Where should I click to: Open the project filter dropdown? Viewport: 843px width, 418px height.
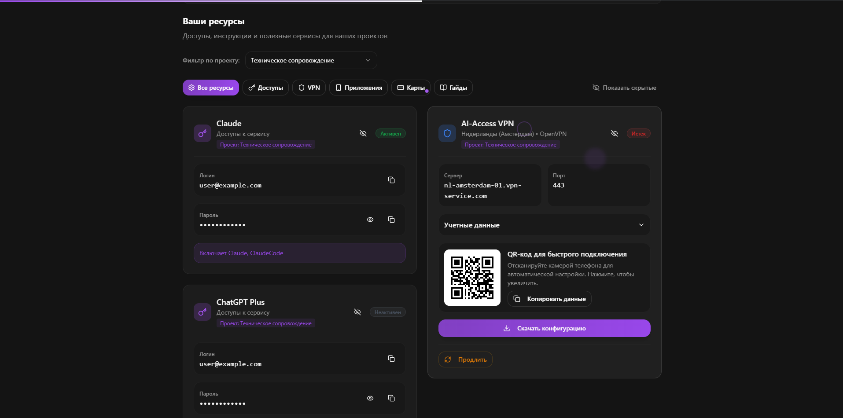[311, 60]
